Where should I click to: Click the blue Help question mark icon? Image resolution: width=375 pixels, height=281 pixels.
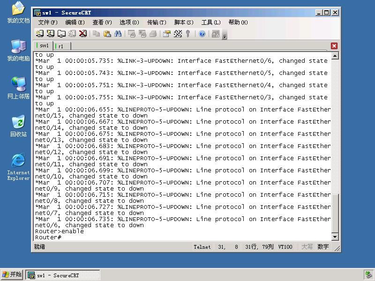(202, 34)
